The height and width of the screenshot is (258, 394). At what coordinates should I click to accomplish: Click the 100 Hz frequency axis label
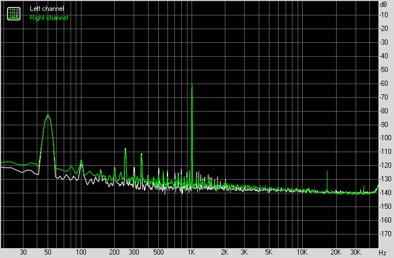(x=81, y=252)
